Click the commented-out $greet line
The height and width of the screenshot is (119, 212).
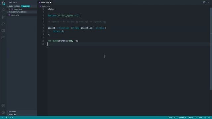click(77, 22)
